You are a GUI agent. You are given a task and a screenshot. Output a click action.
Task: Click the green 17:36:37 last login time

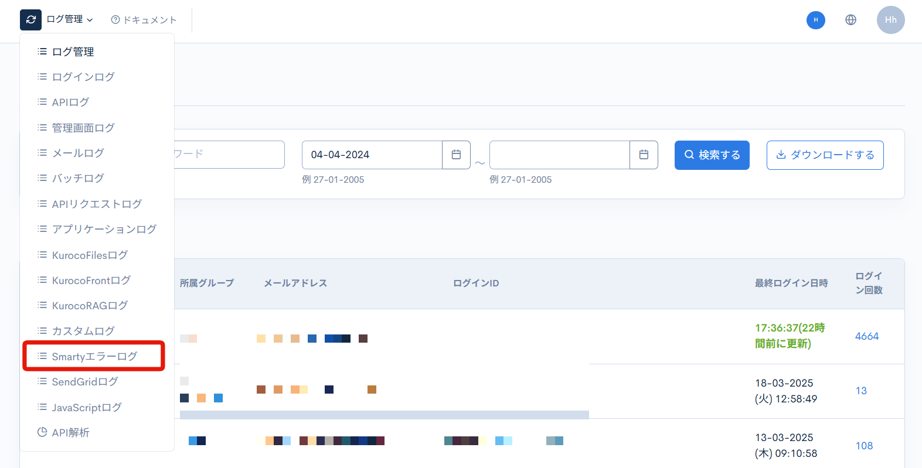click(x=790, y=336)
